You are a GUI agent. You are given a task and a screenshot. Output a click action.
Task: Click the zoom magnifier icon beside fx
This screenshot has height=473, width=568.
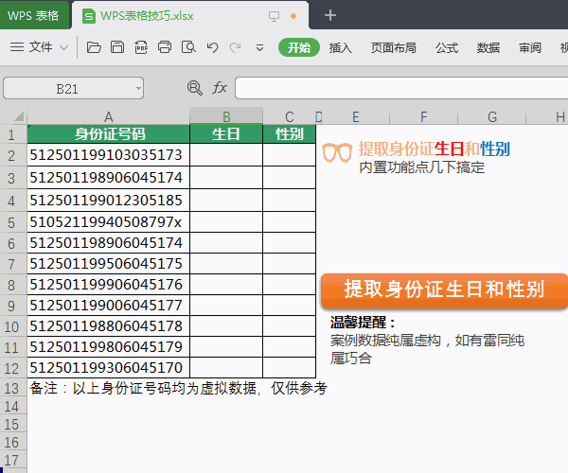click(x=194, y=88)
